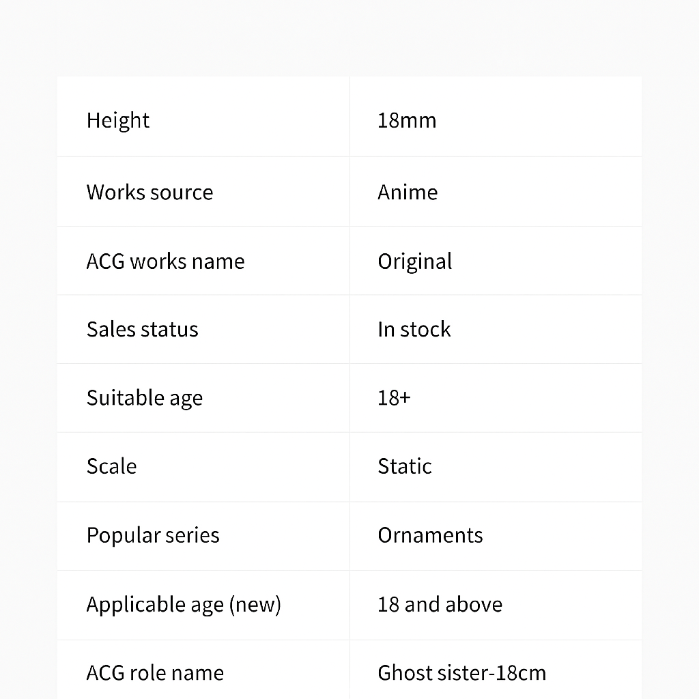Select the Ornaments value text
This screenshot has height=699, width=699.
pos(430,535)
